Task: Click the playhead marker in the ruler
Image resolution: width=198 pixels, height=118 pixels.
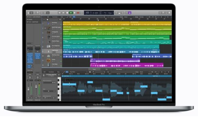Action: [98, 20]
